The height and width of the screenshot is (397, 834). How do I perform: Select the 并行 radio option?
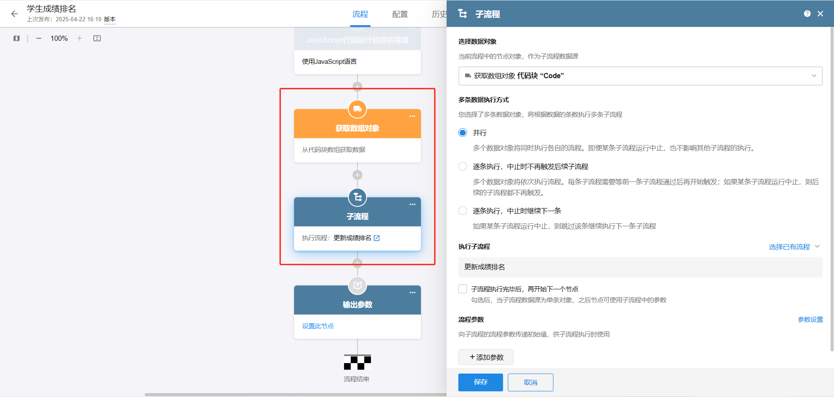point(463,133)
